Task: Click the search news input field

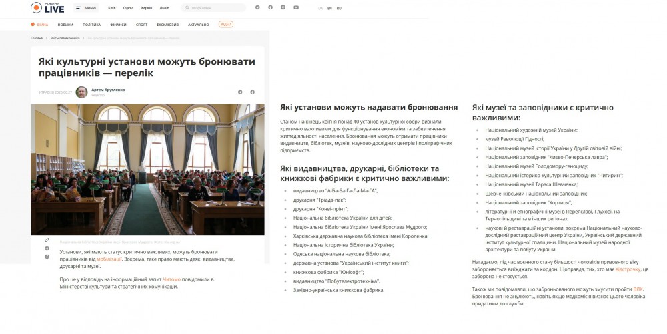Action: coord(213,8)
